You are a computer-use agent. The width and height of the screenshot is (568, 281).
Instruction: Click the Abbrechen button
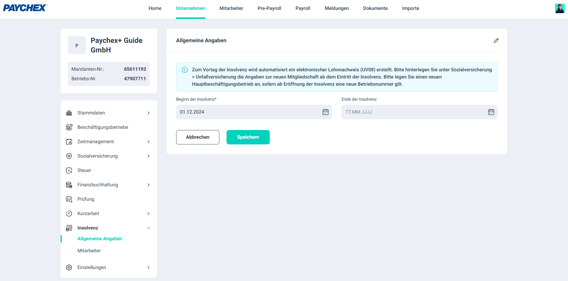(x=198, y=137)
